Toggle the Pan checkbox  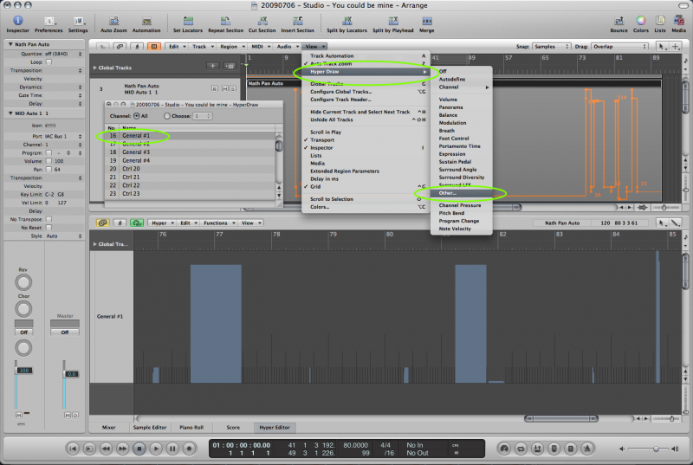(x=49, y=170)
